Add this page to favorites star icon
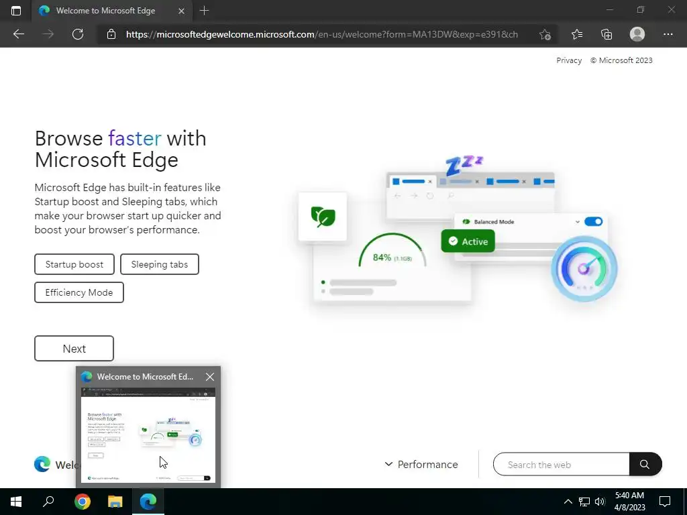This screenshot has height=515, width=687. 545,34
